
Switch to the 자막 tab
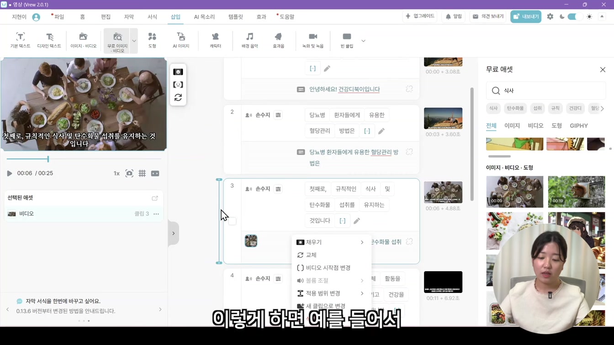pyautogui.click(x=129, y=17)
